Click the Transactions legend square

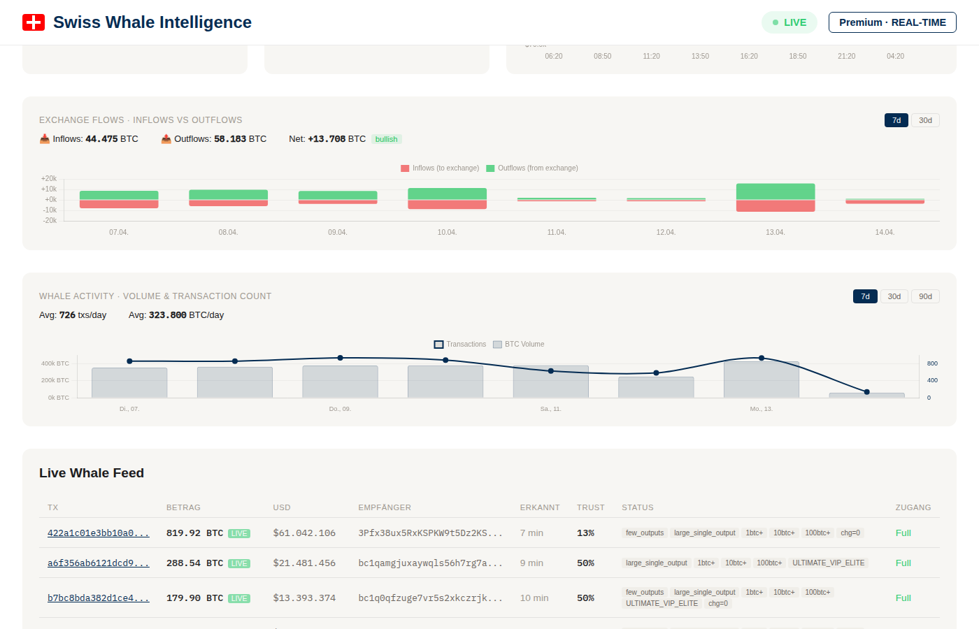[x=439, y=344]
